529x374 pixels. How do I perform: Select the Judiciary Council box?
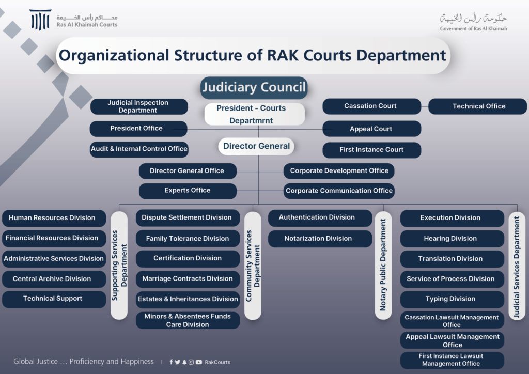click(254, 87)
